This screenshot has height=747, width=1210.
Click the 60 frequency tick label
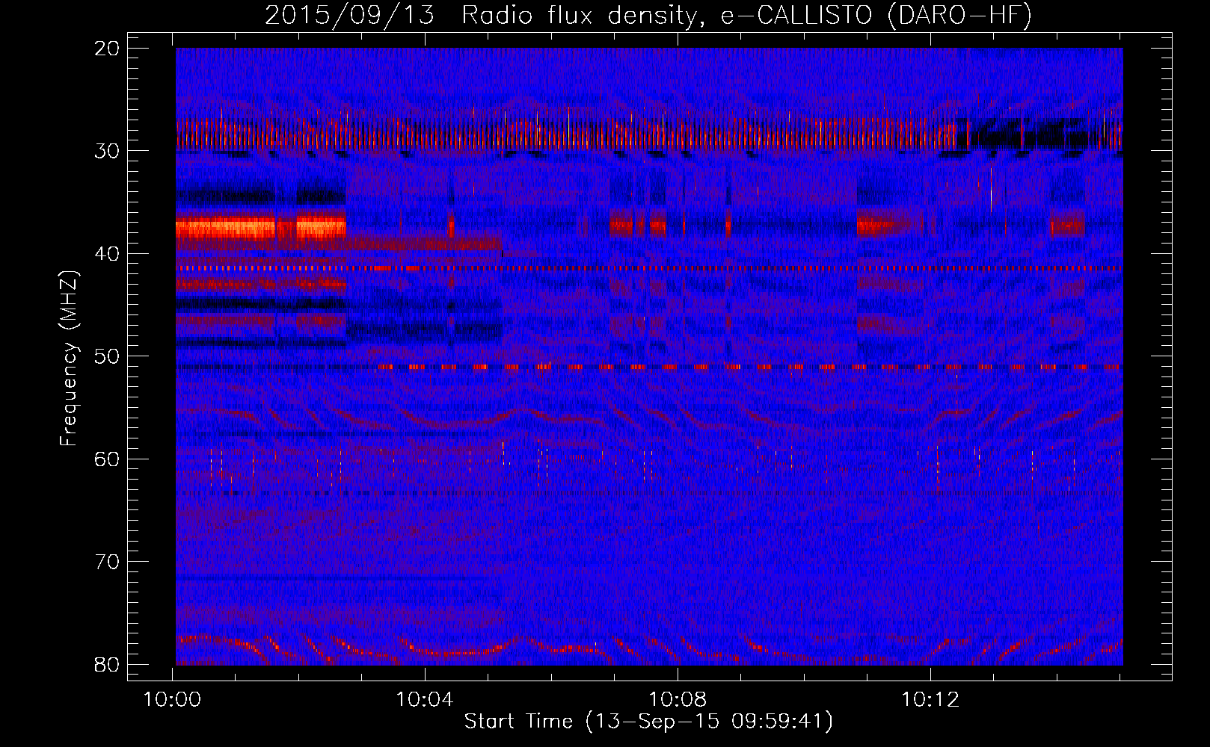point(107,459)
